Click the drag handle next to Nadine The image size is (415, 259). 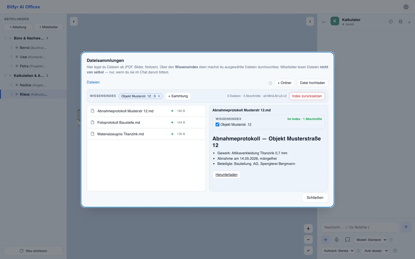point(12,85)
